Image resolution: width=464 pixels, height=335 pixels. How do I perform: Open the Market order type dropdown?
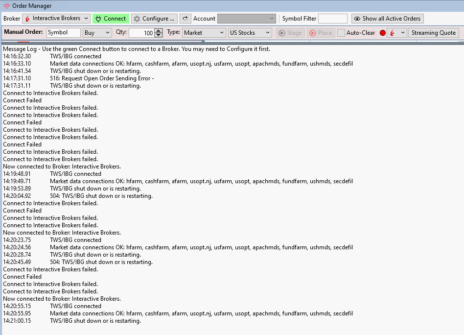(x=204, y=33)
